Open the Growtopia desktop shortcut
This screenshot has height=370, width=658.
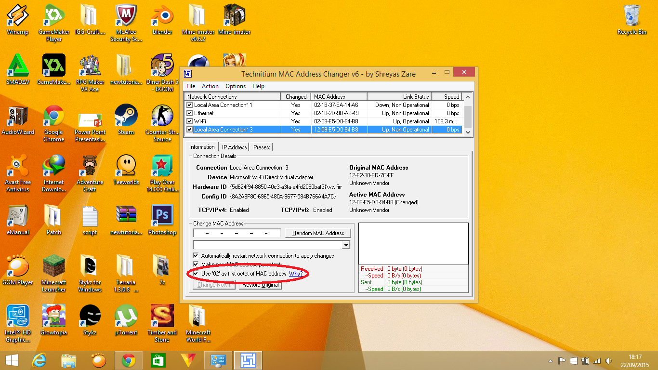[x=54, y=320]
